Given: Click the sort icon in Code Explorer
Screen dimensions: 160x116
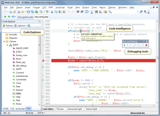Looking at the screenshot, I should point(29,26).
